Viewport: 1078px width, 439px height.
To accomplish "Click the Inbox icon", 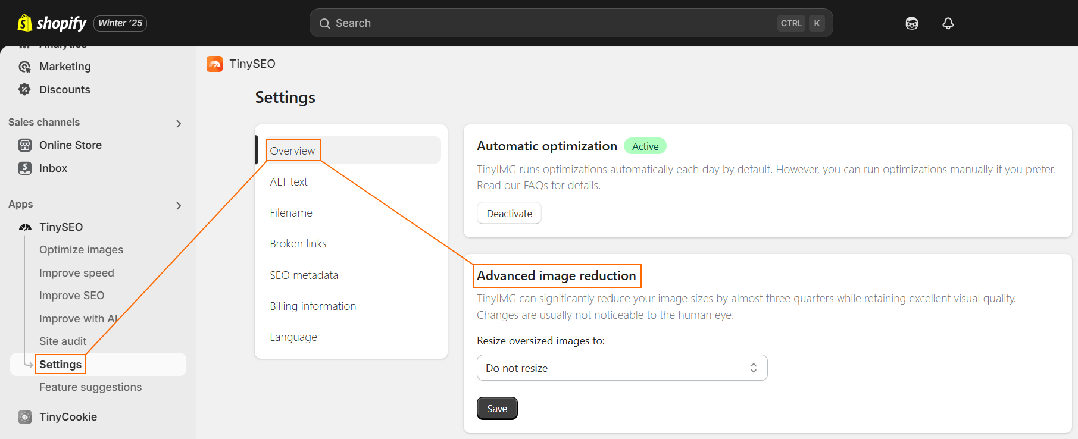I will pyautogui.click(x=24, y=168).
